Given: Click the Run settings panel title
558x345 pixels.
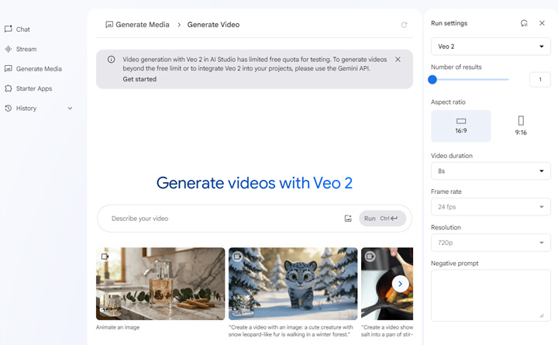Looking at the screenshot, I should (x=449, y=23).
